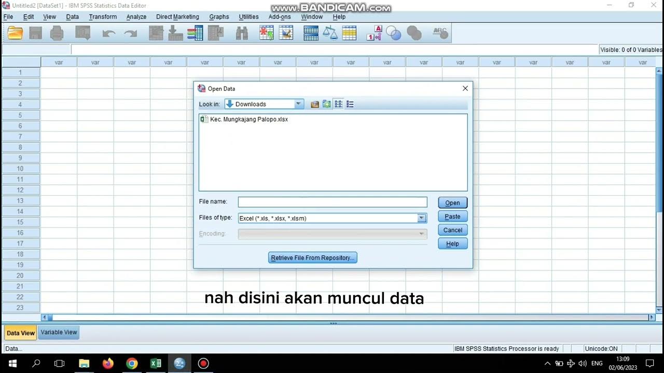Click the horizontal scrollbar of data grid

tap(348, 317)
